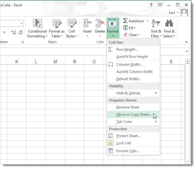Open Find & Select binoculars menu
This screenshot has width=196, height=169.
[x=169, y=28]
